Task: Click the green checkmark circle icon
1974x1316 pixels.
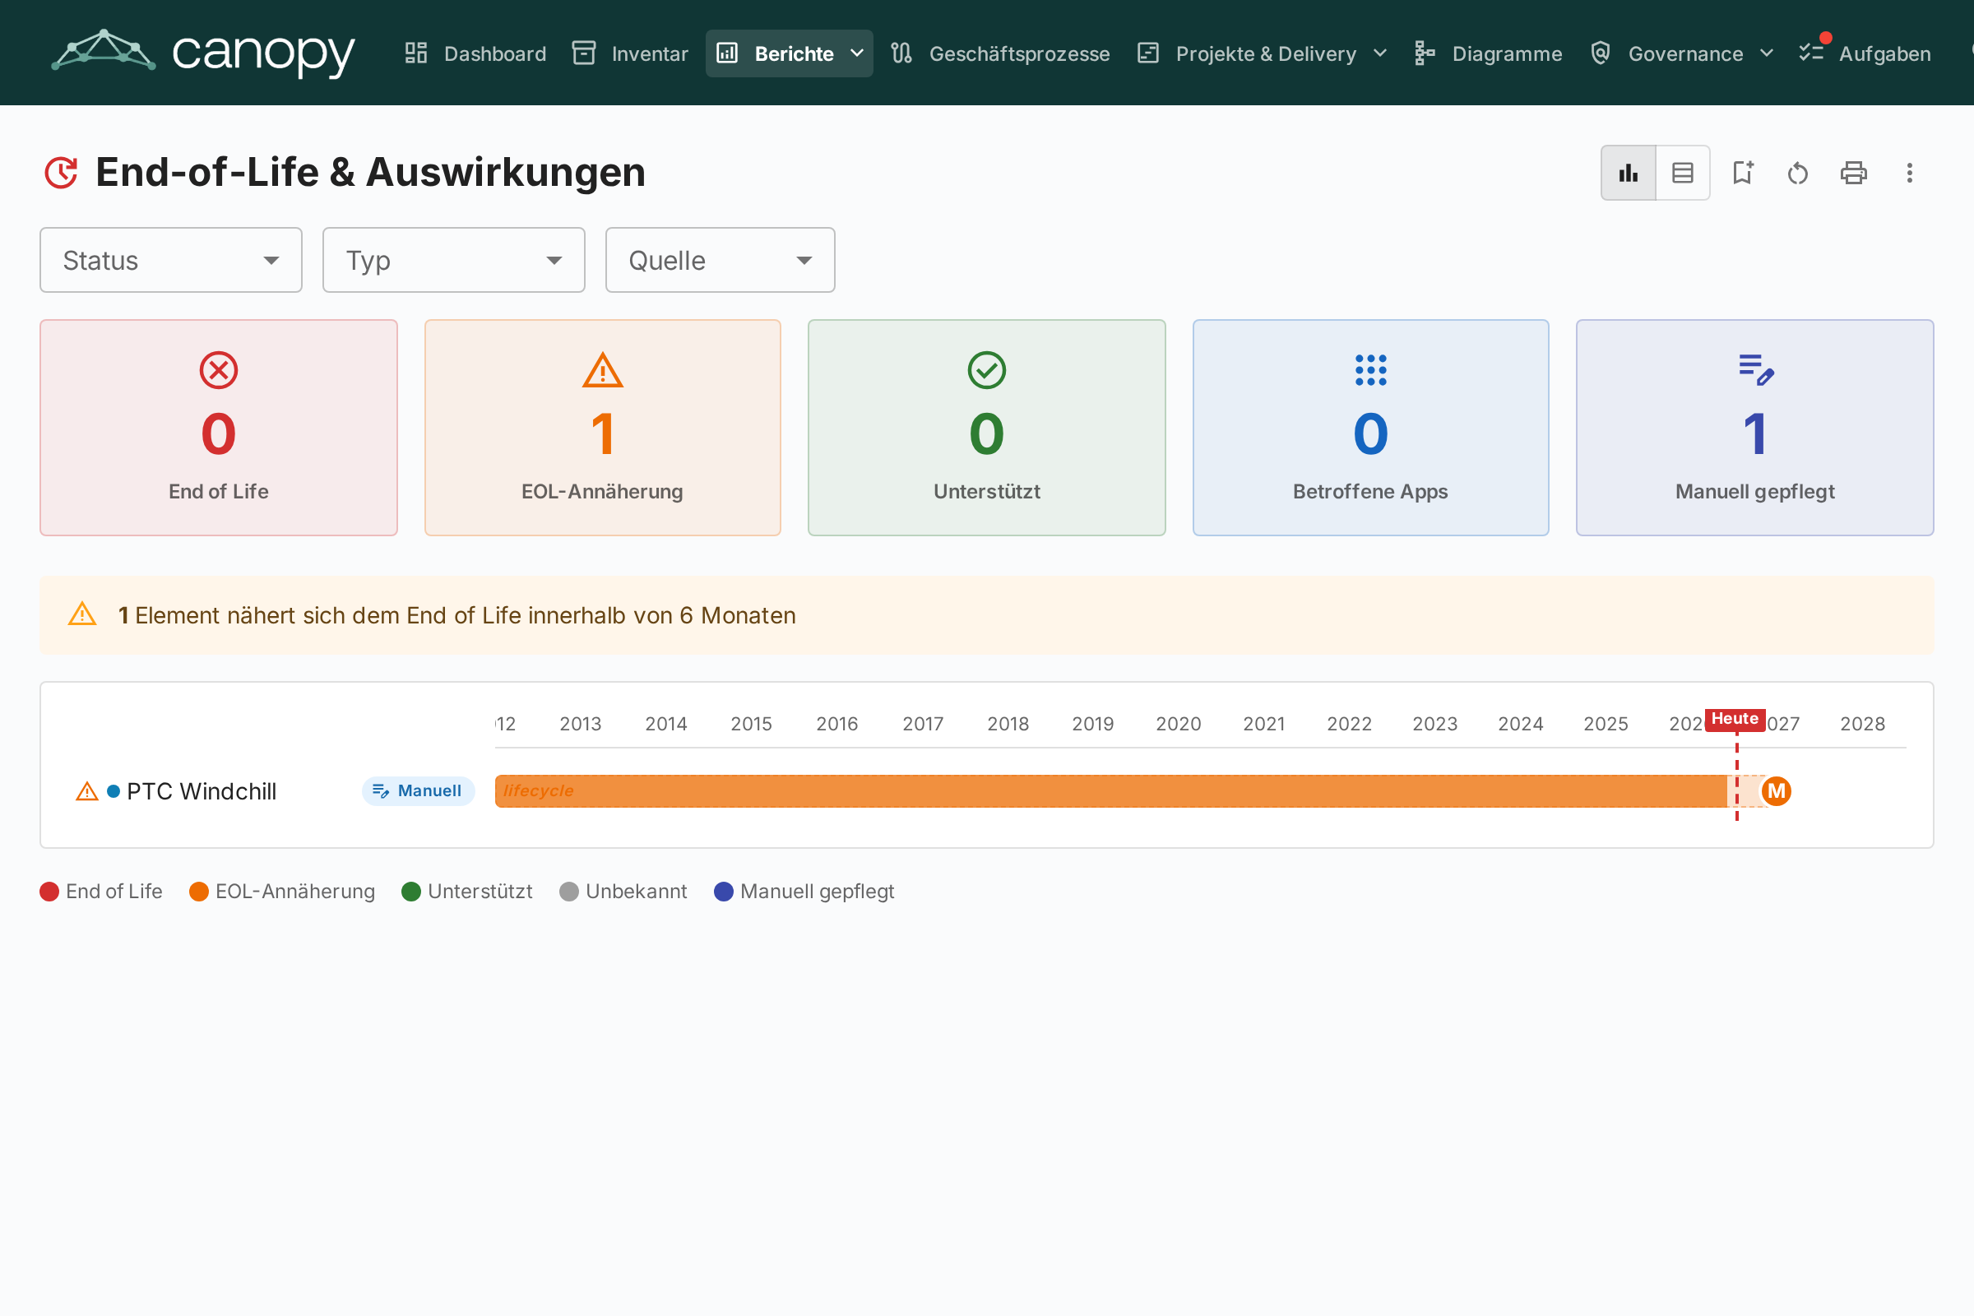Action: tap(987, 370)
